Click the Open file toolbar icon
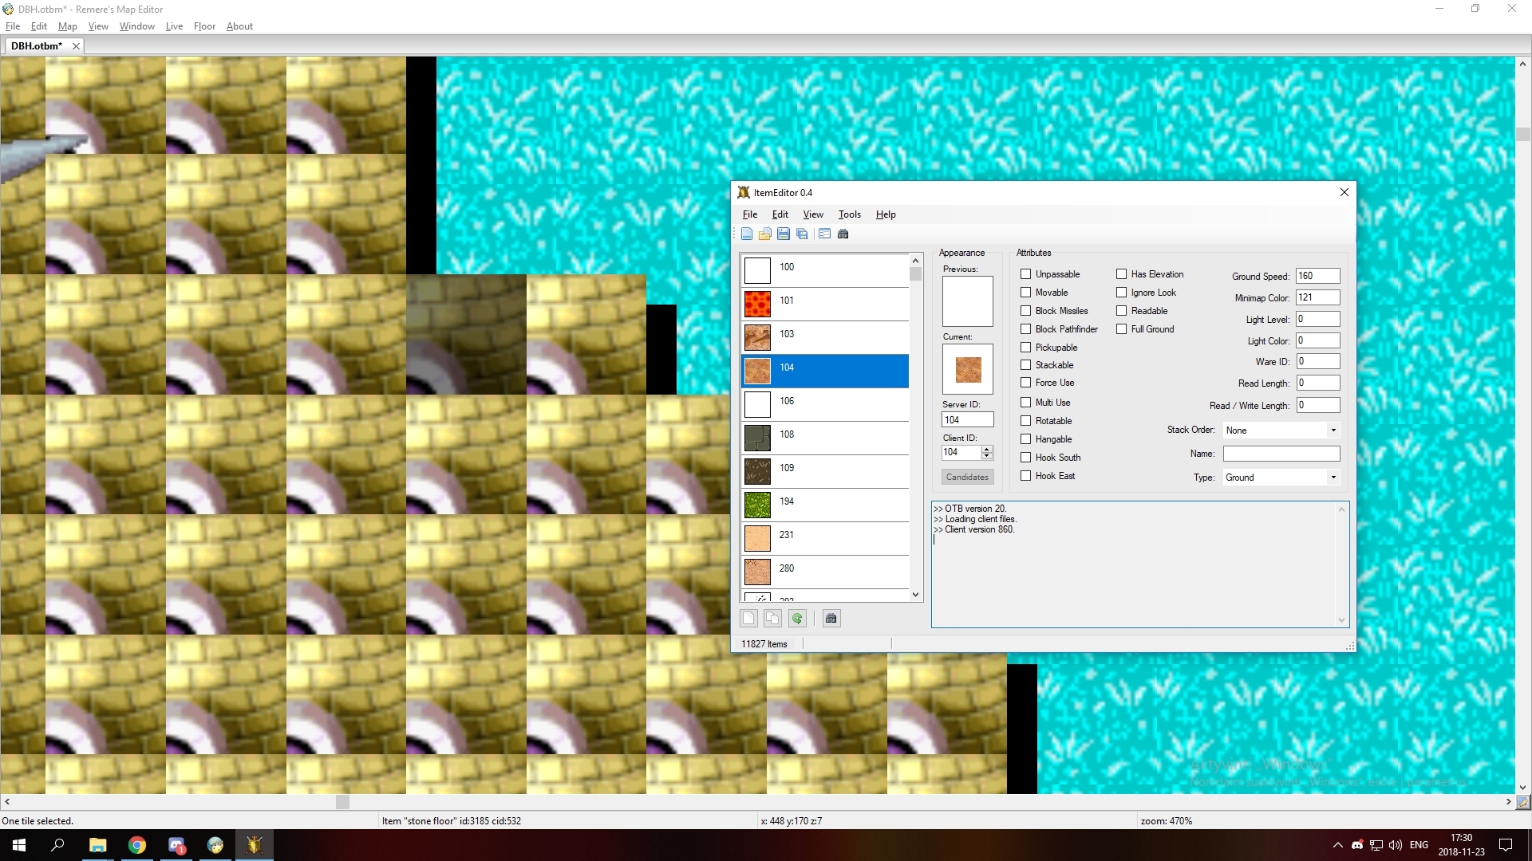The height and width of the screenshot is (861, 1532). click(764, 234)
